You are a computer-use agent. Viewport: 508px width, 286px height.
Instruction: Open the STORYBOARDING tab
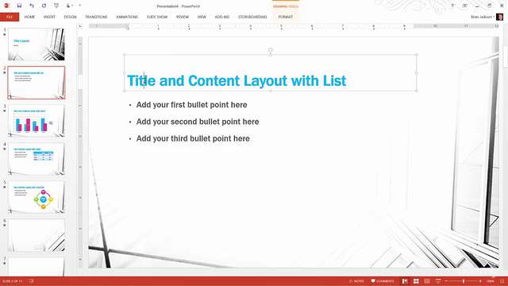click(252, 17)
